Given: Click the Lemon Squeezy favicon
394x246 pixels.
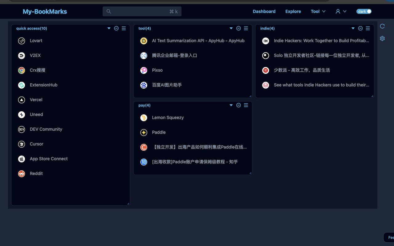Looking at the screenshot, I should (x=144, y=117).
